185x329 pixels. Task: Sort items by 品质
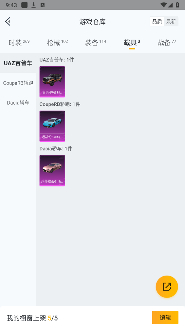point(157,21)
